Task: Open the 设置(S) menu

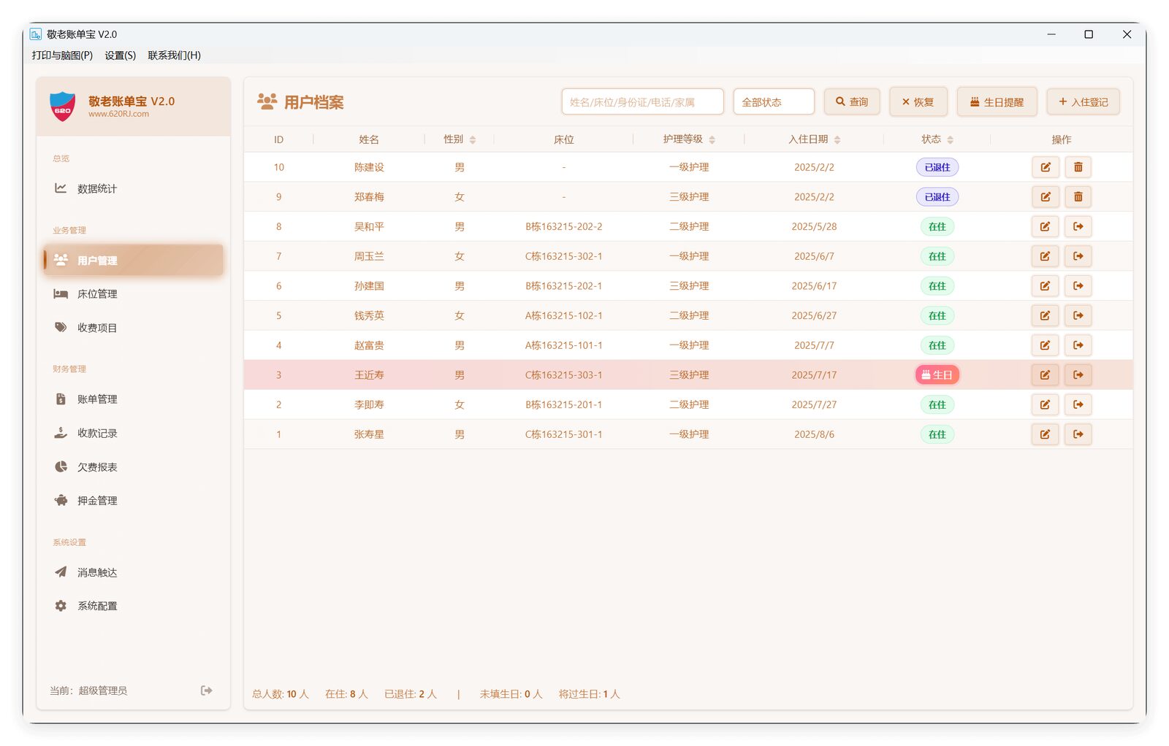Action: pyautogui.click(x=120, y=55)
